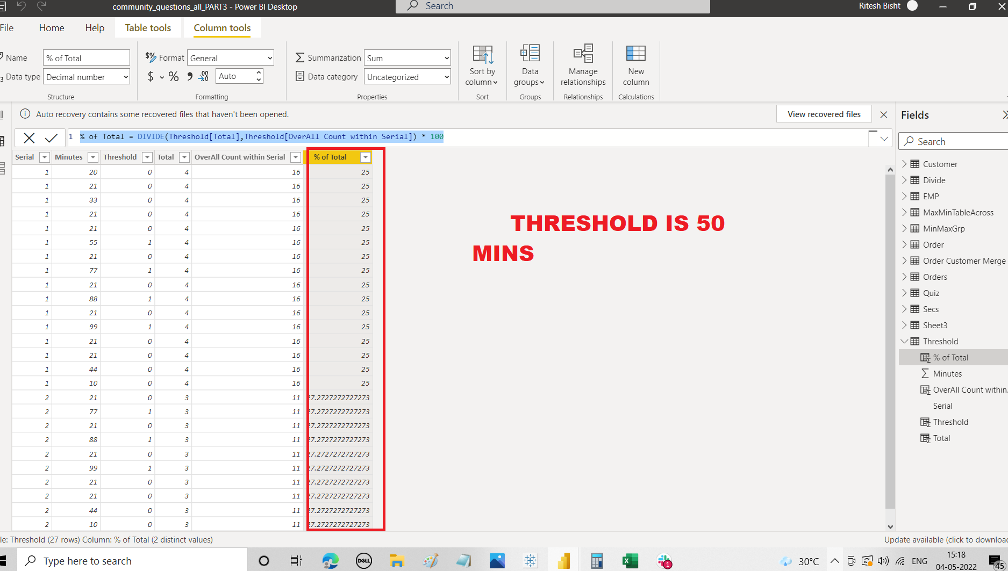Apply thousands separator format
Screen dimensions: 1008x571
pos(189,76)
